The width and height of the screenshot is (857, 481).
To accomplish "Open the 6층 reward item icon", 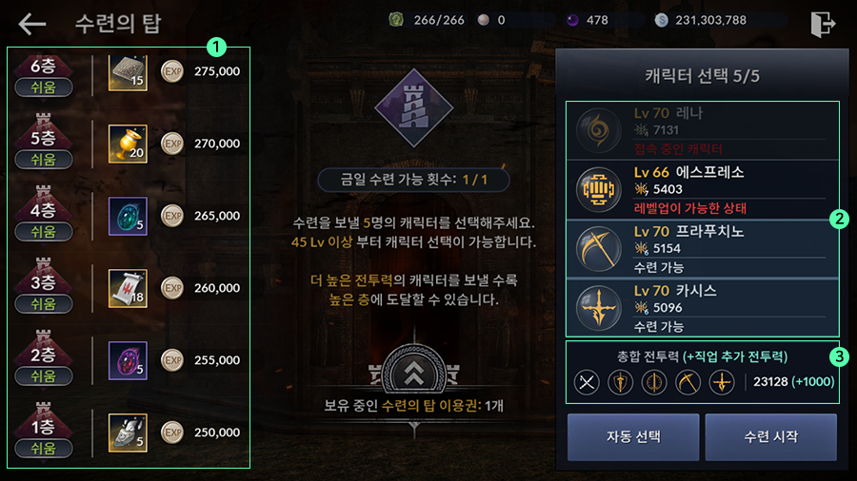I will tap(128, 72).
